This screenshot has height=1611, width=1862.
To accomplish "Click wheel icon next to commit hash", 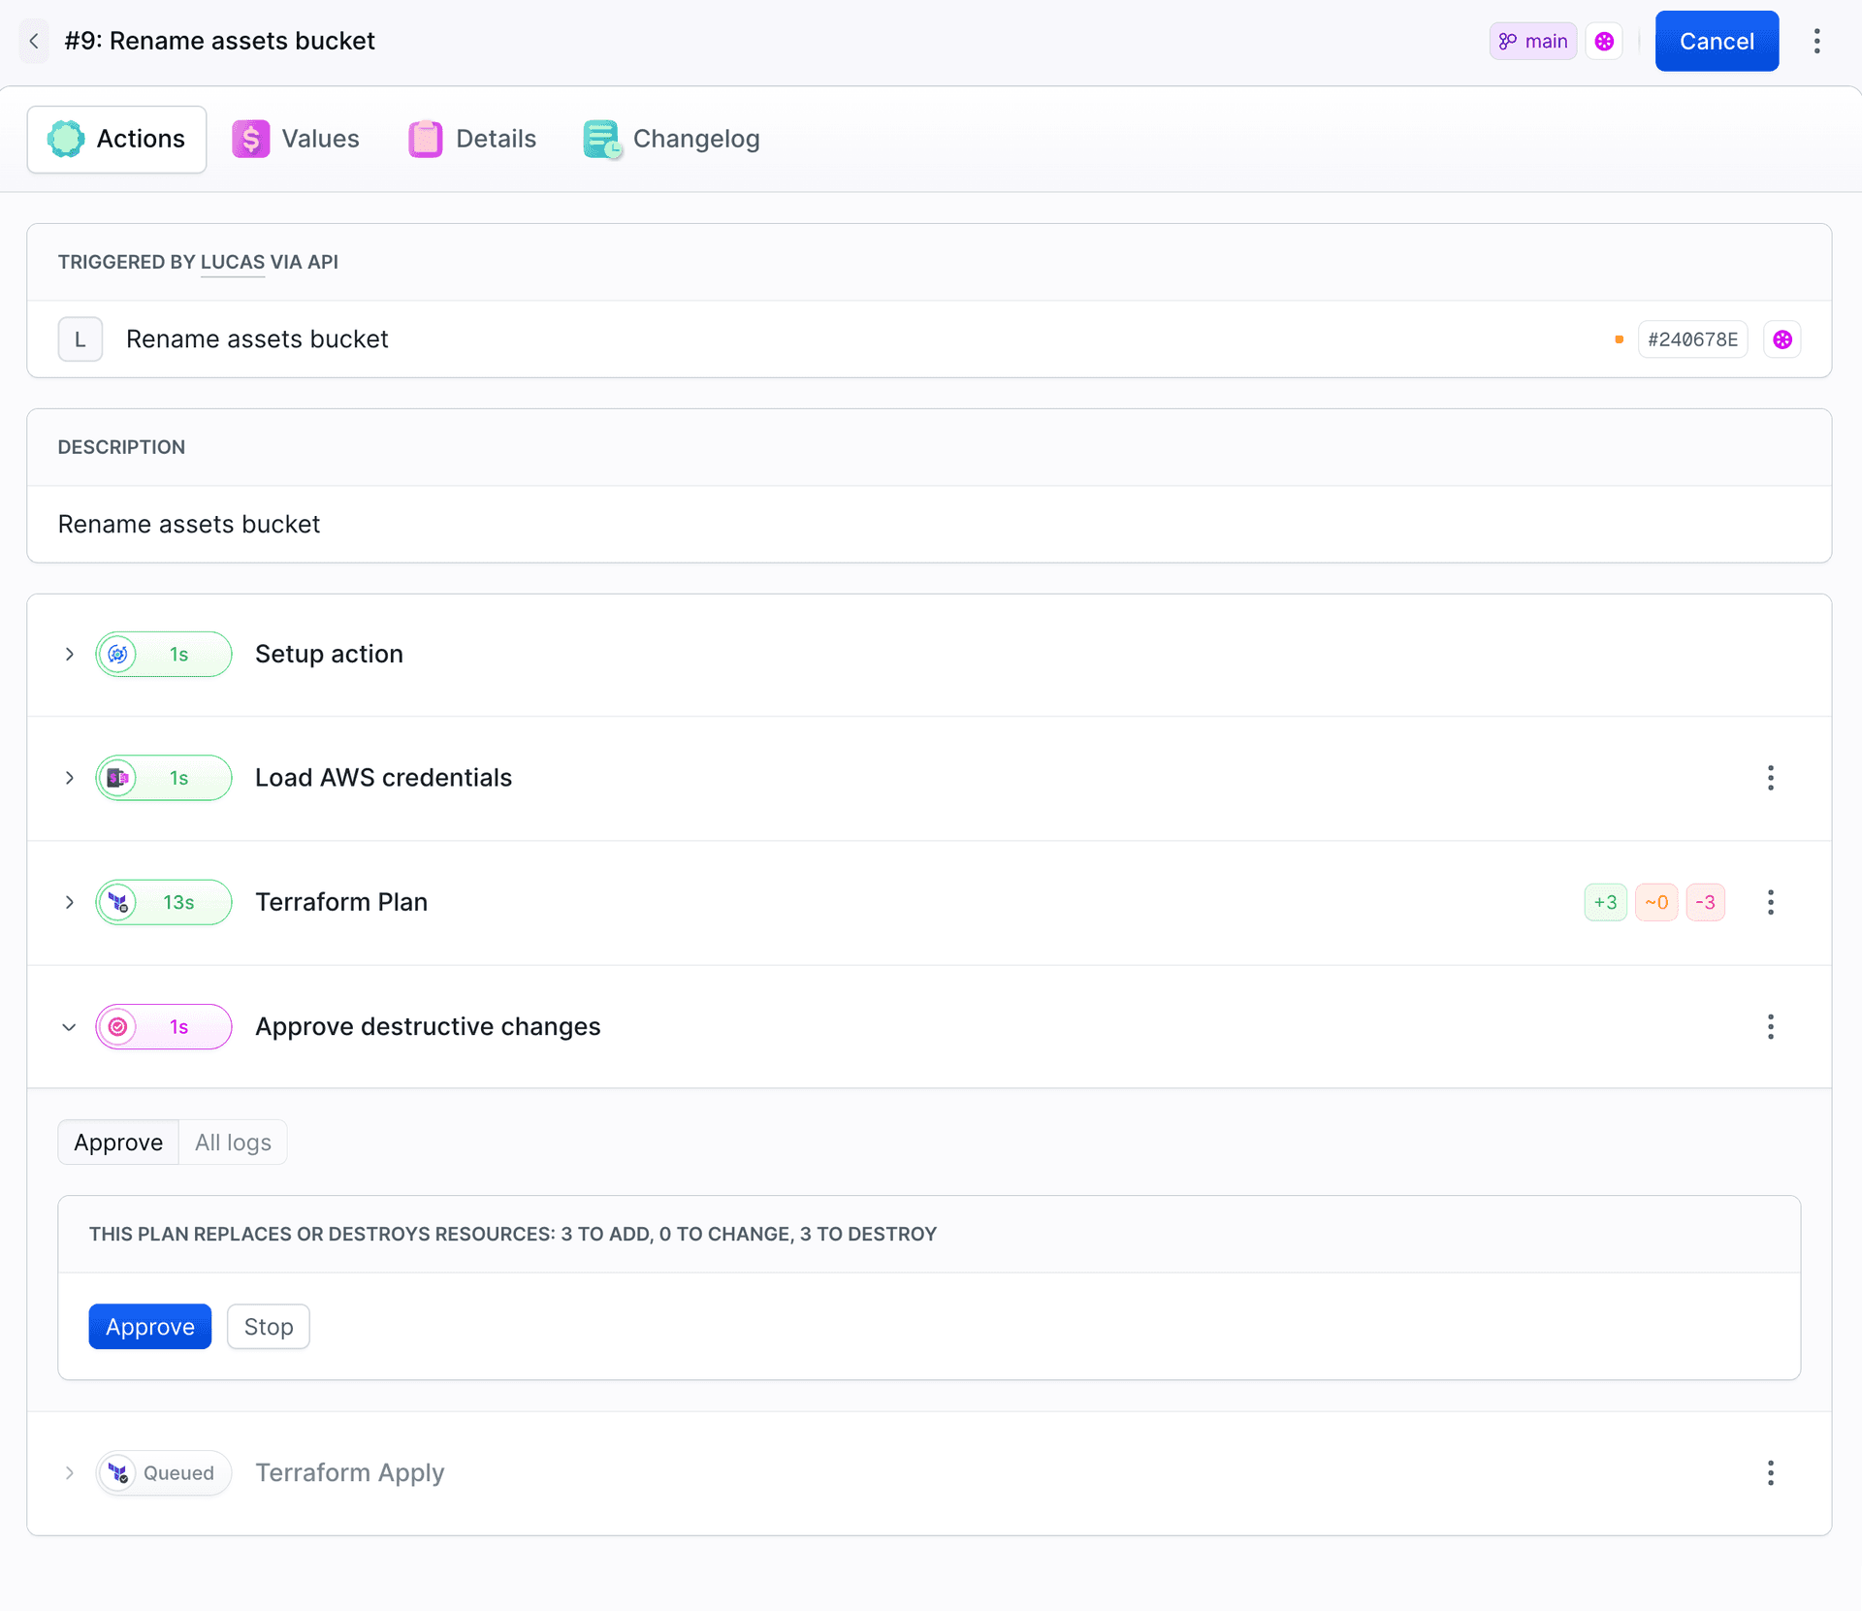I will pos(1782,339).
